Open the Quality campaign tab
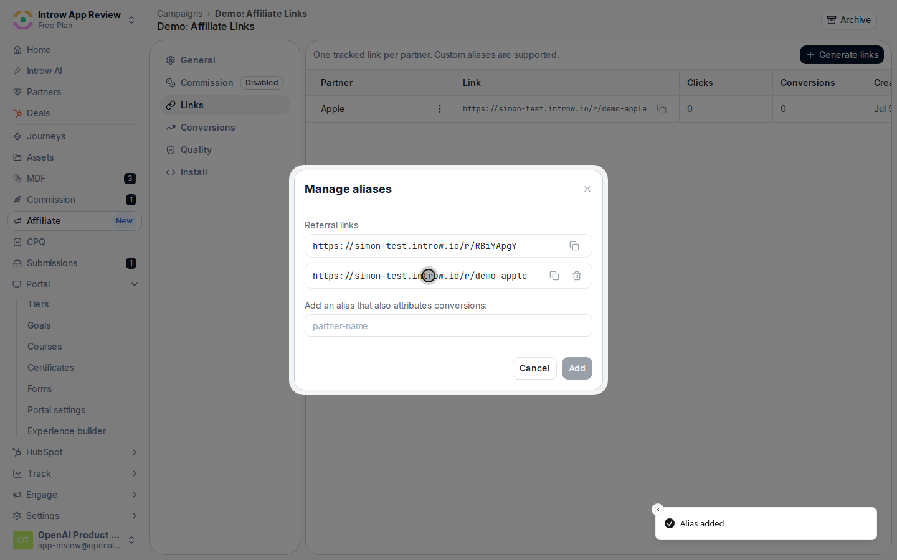This screenshot has height=560, width=897. [225, 150]
